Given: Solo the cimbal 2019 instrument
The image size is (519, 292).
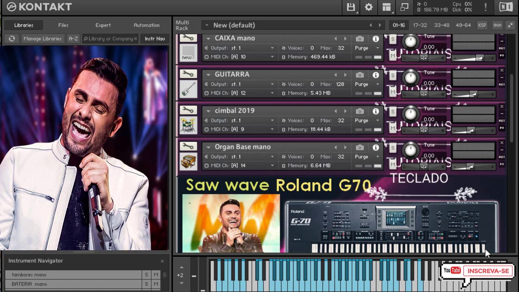Looking at the screenshot, I should click(392, 112).
